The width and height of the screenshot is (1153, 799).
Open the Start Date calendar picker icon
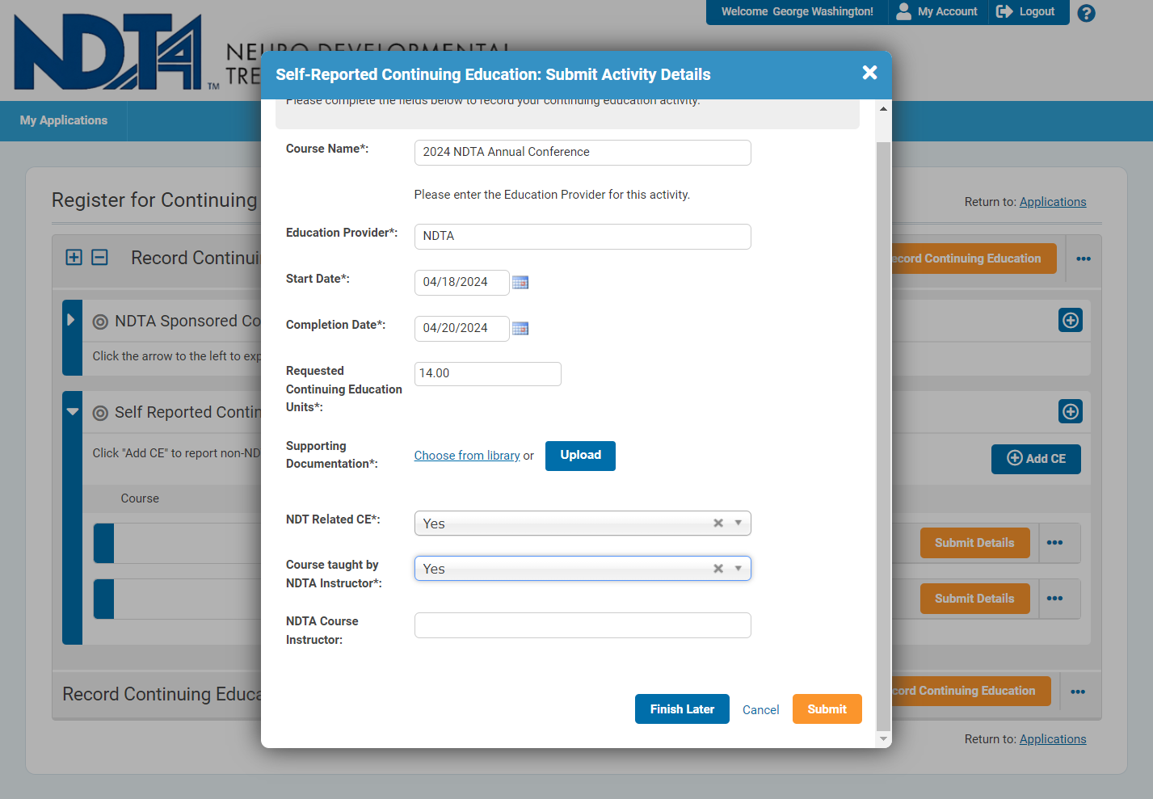click(x=520, y=282)
